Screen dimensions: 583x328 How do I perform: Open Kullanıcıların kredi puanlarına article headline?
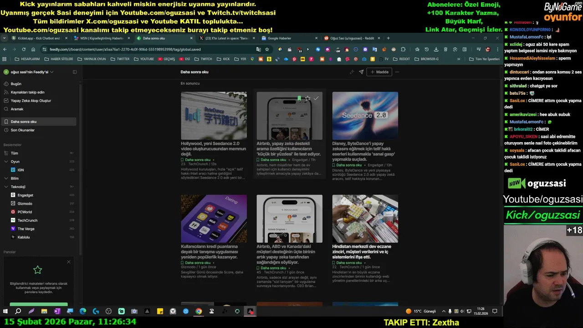point(210,252)
